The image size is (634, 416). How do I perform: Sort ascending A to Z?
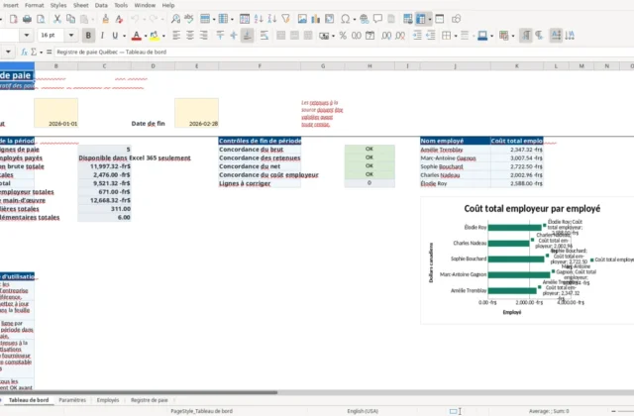(259, 19)
